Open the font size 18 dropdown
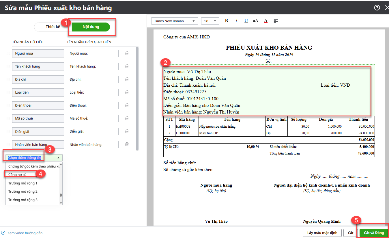 pos(210,21)
